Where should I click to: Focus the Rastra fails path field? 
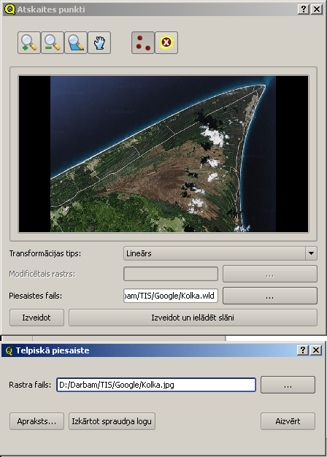156,385
